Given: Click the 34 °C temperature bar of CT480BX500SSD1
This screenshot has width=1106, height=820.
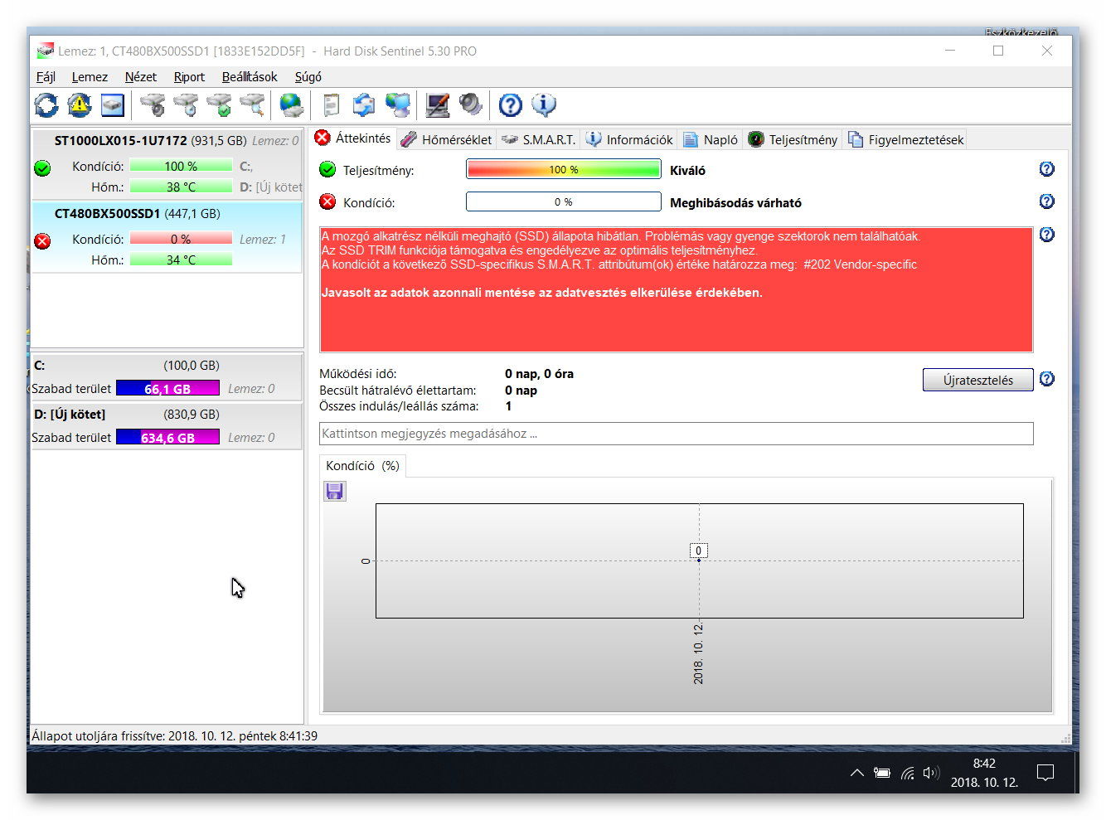Looking at the screenshot, I should 181,260.
